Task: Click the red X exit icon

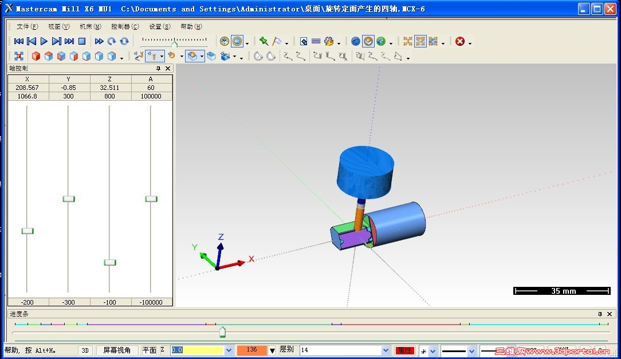Action: tap(460, 41)
